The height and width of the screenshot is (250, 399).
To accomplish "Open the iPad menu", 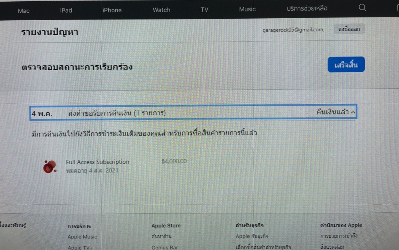I will click(66, 10).
